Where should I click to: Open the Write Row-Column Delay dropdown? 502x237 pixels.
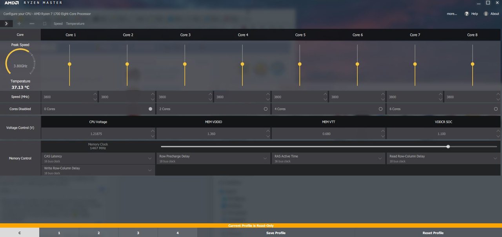click(x=98, y=170)
